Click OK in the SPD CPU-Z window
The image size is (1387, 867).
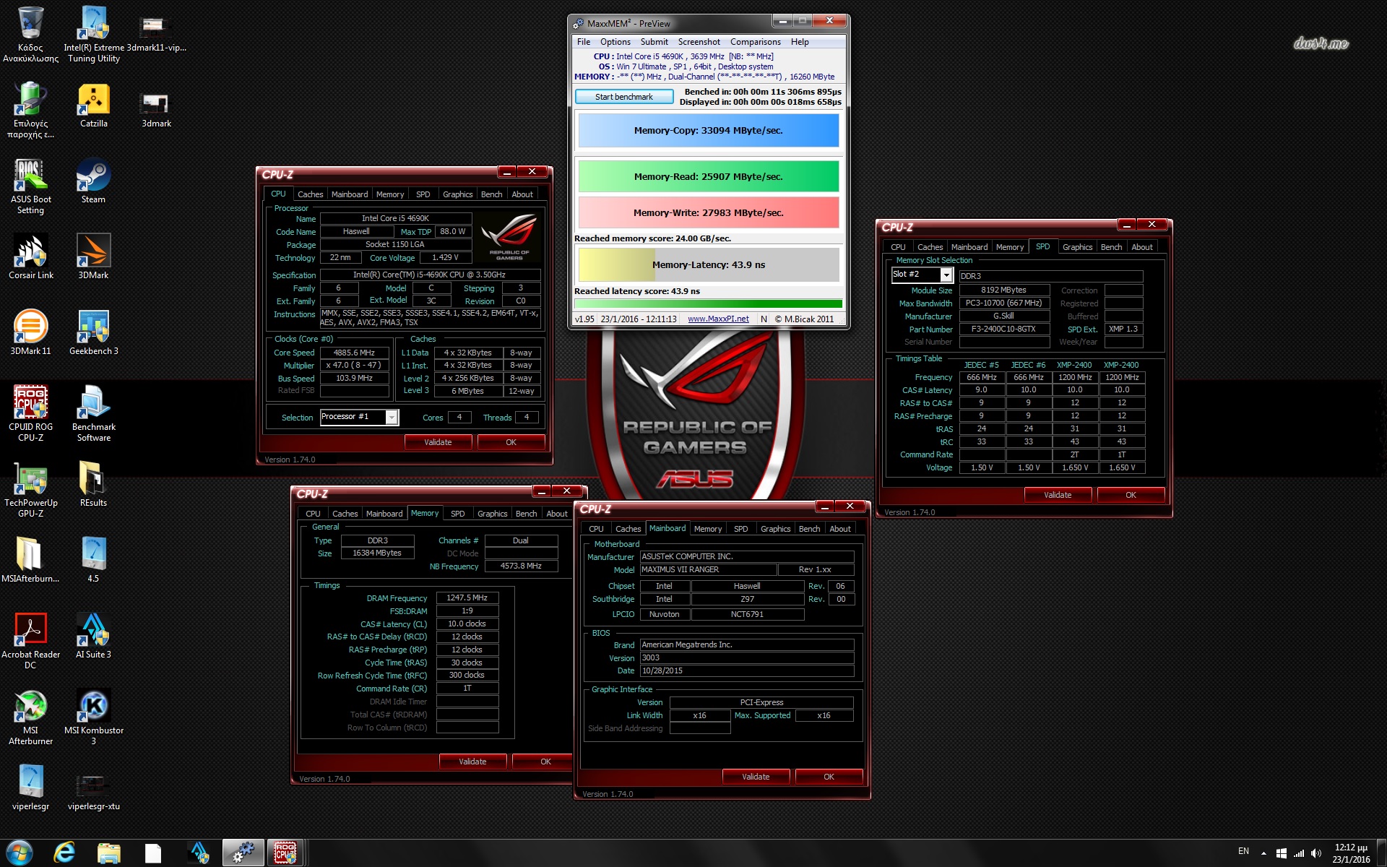(x=1131, y=495)
